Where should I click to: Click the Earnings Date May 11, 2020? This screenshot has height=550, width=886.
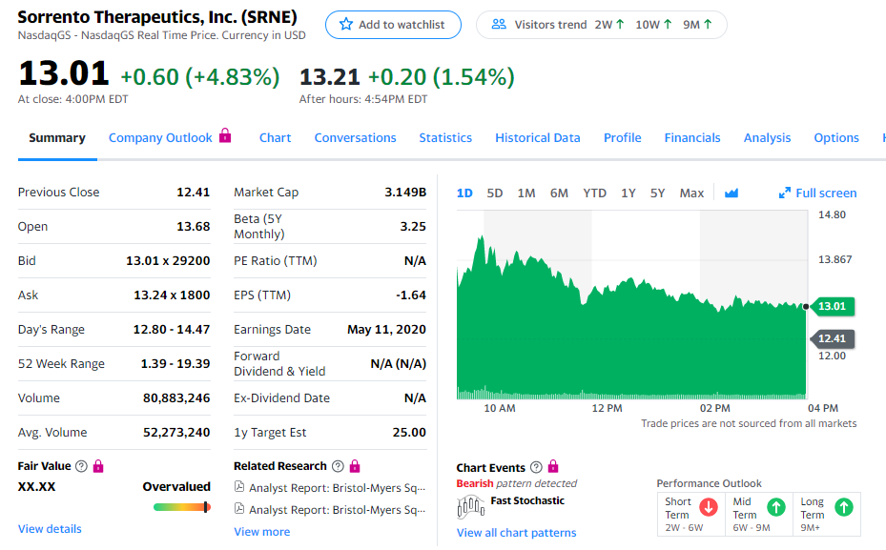[386, 329]
